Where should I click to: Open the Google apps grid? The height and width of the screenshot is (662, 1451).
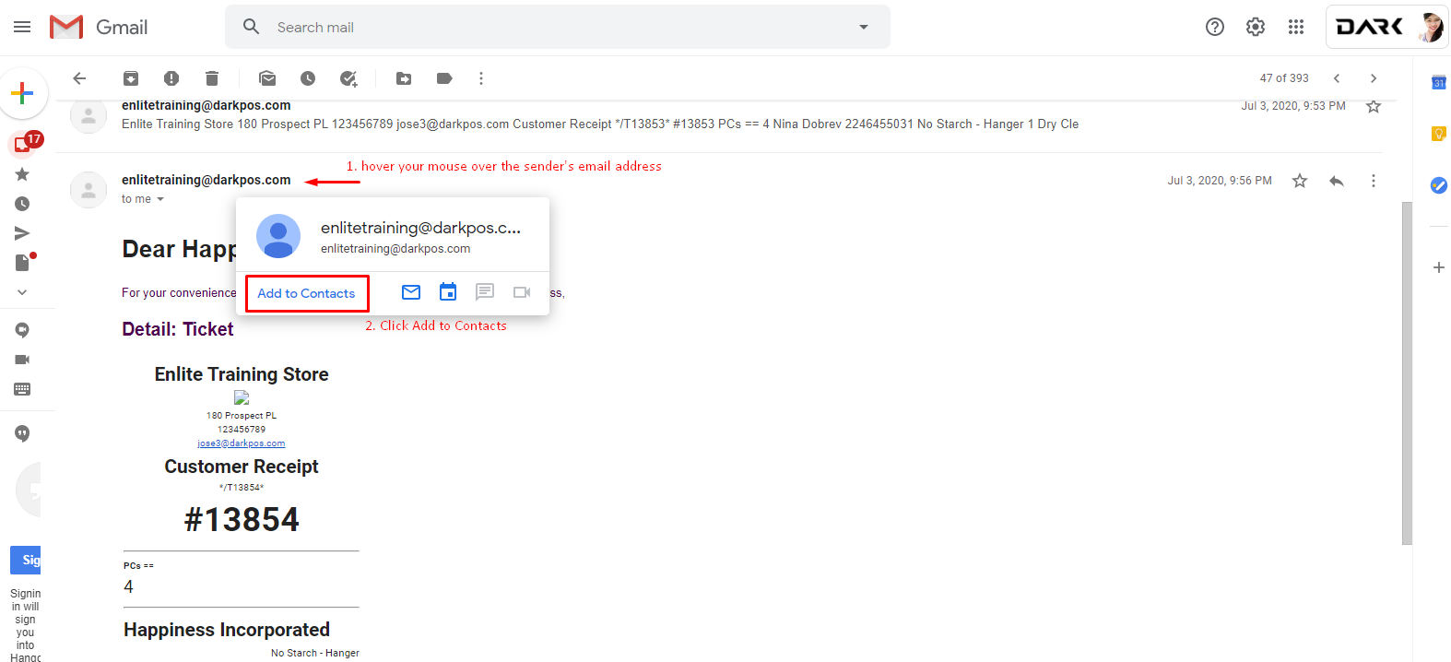click(1296, 27)
